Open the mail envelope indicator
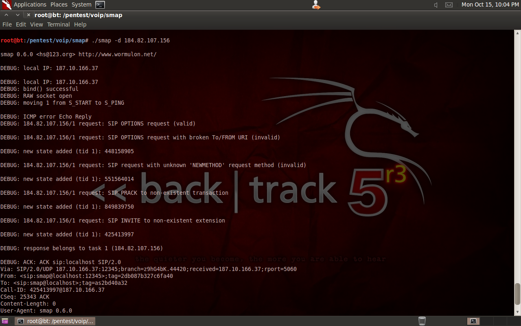Image resolution: width=521 pixels, height=326 pixels. 449,5
